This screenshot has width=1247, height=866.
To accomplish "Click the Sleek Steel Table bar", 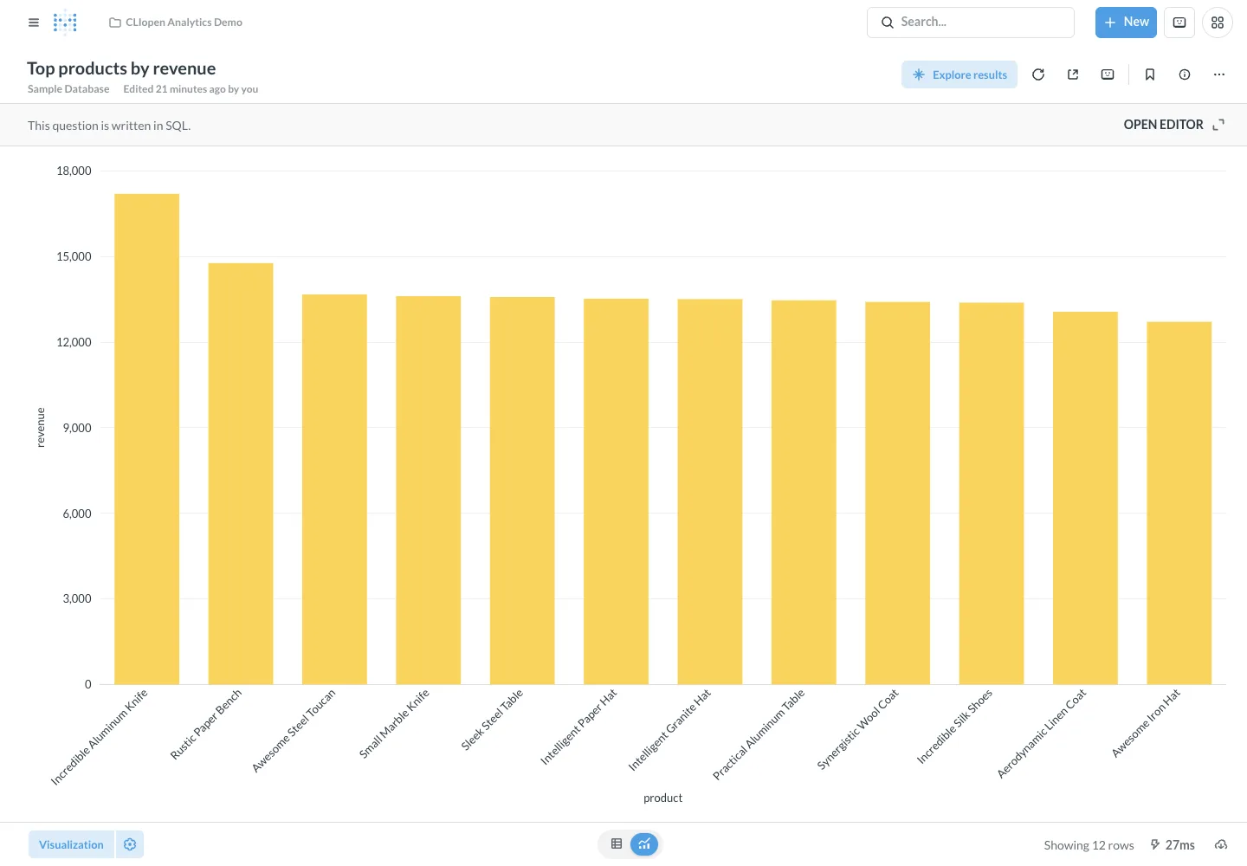I will (x=522, y=490).
